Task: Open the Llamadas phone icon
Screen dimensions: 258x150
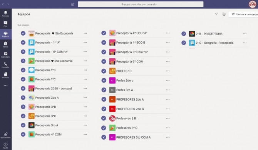Action: pyautogui.click(x=6, y=65)
